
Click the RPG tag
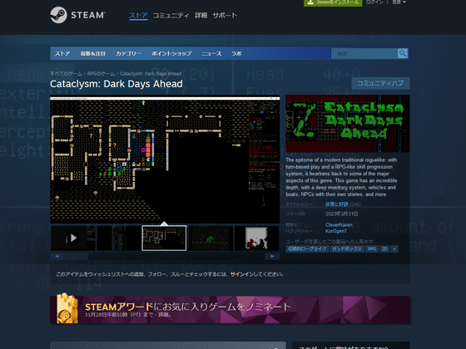click(x=372, y=249)
